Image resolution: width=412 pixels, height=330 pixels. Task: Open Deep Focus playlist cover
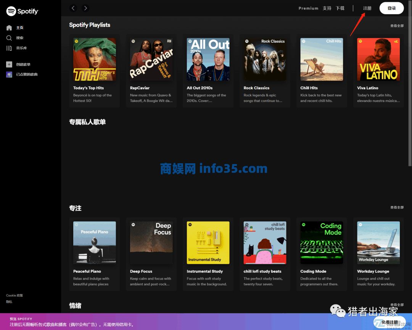151,243
